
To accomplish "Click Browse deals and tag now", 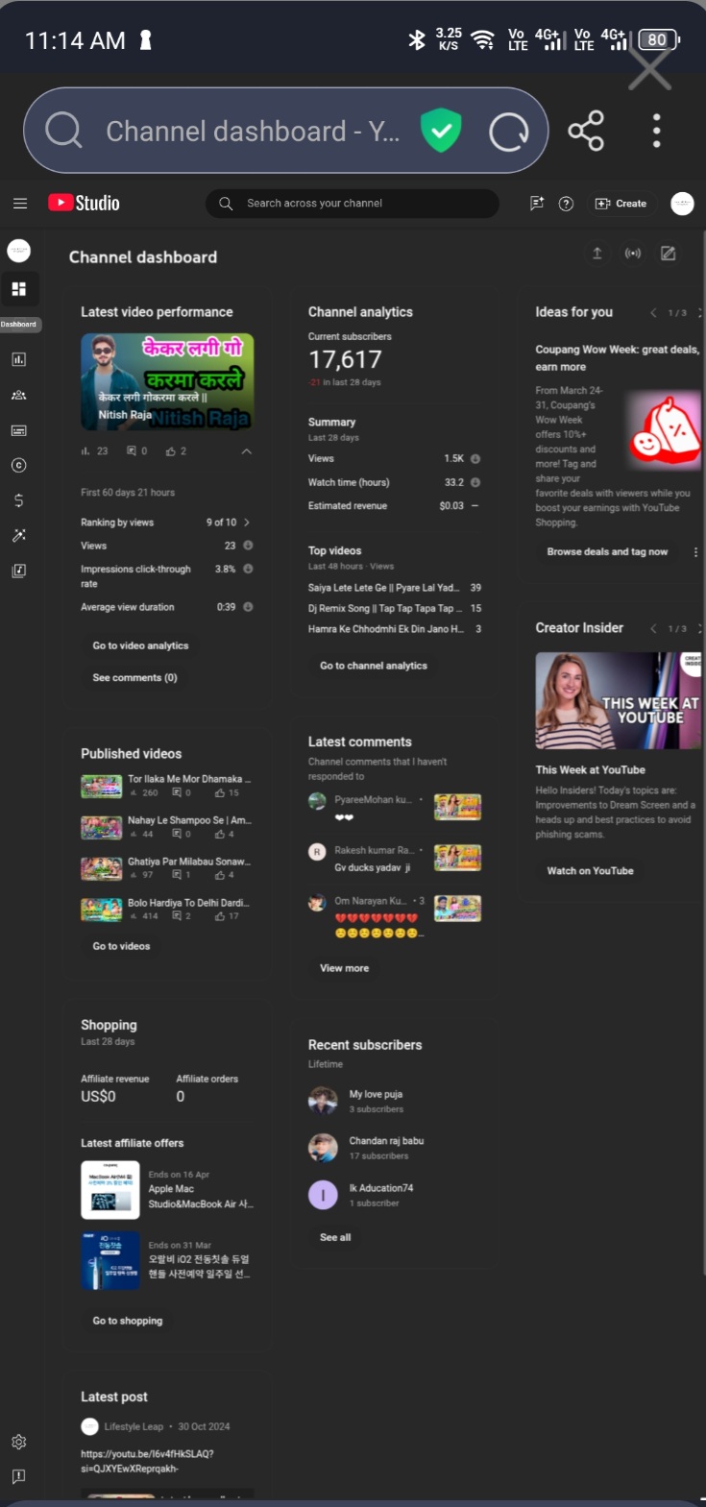I will click(x=607, y=552).
